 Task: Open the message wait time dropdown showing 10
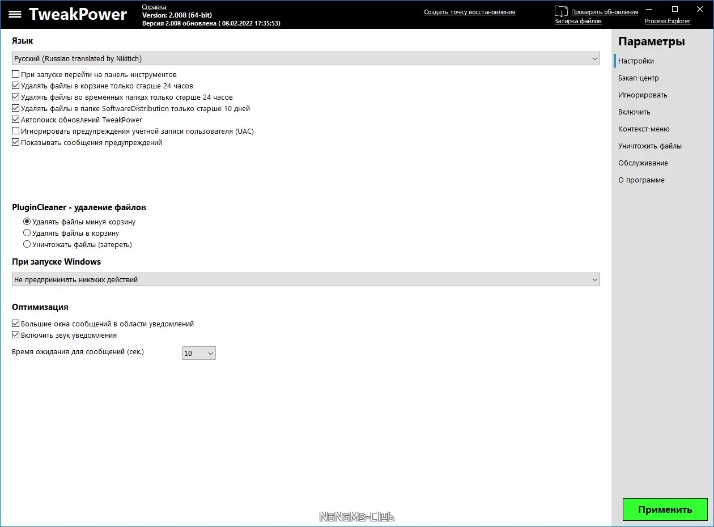pyautogui.click(x=199, y=353)
